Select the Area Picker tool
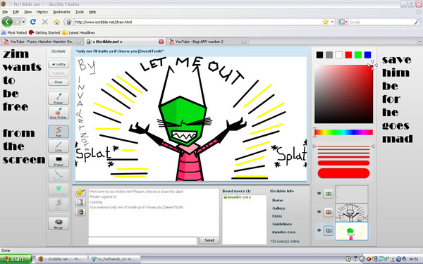This screenshot has width=423, height=264. (59, 113)
